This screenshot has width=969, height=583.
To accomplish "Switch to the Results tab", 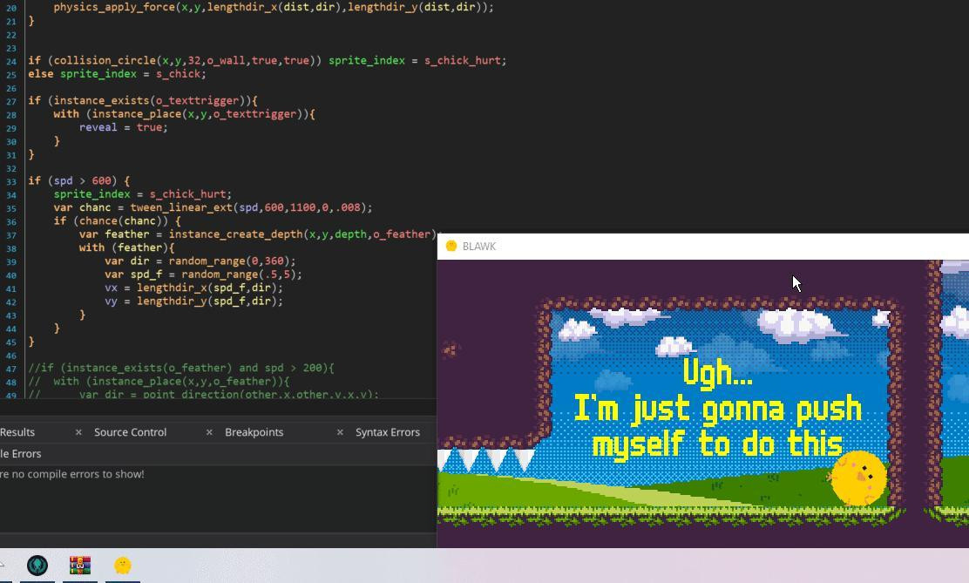I will (17, 432).
